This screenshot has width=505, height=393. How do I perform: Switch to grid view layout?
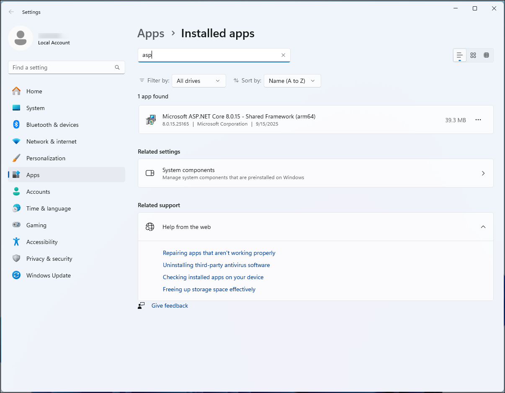click(x=473, y=55)
